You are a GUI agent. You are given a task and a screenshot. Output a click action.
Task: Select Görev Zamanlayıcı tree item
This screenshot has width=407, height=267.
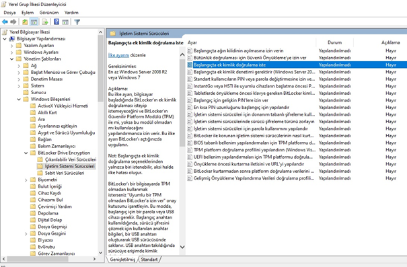(56, 254)
